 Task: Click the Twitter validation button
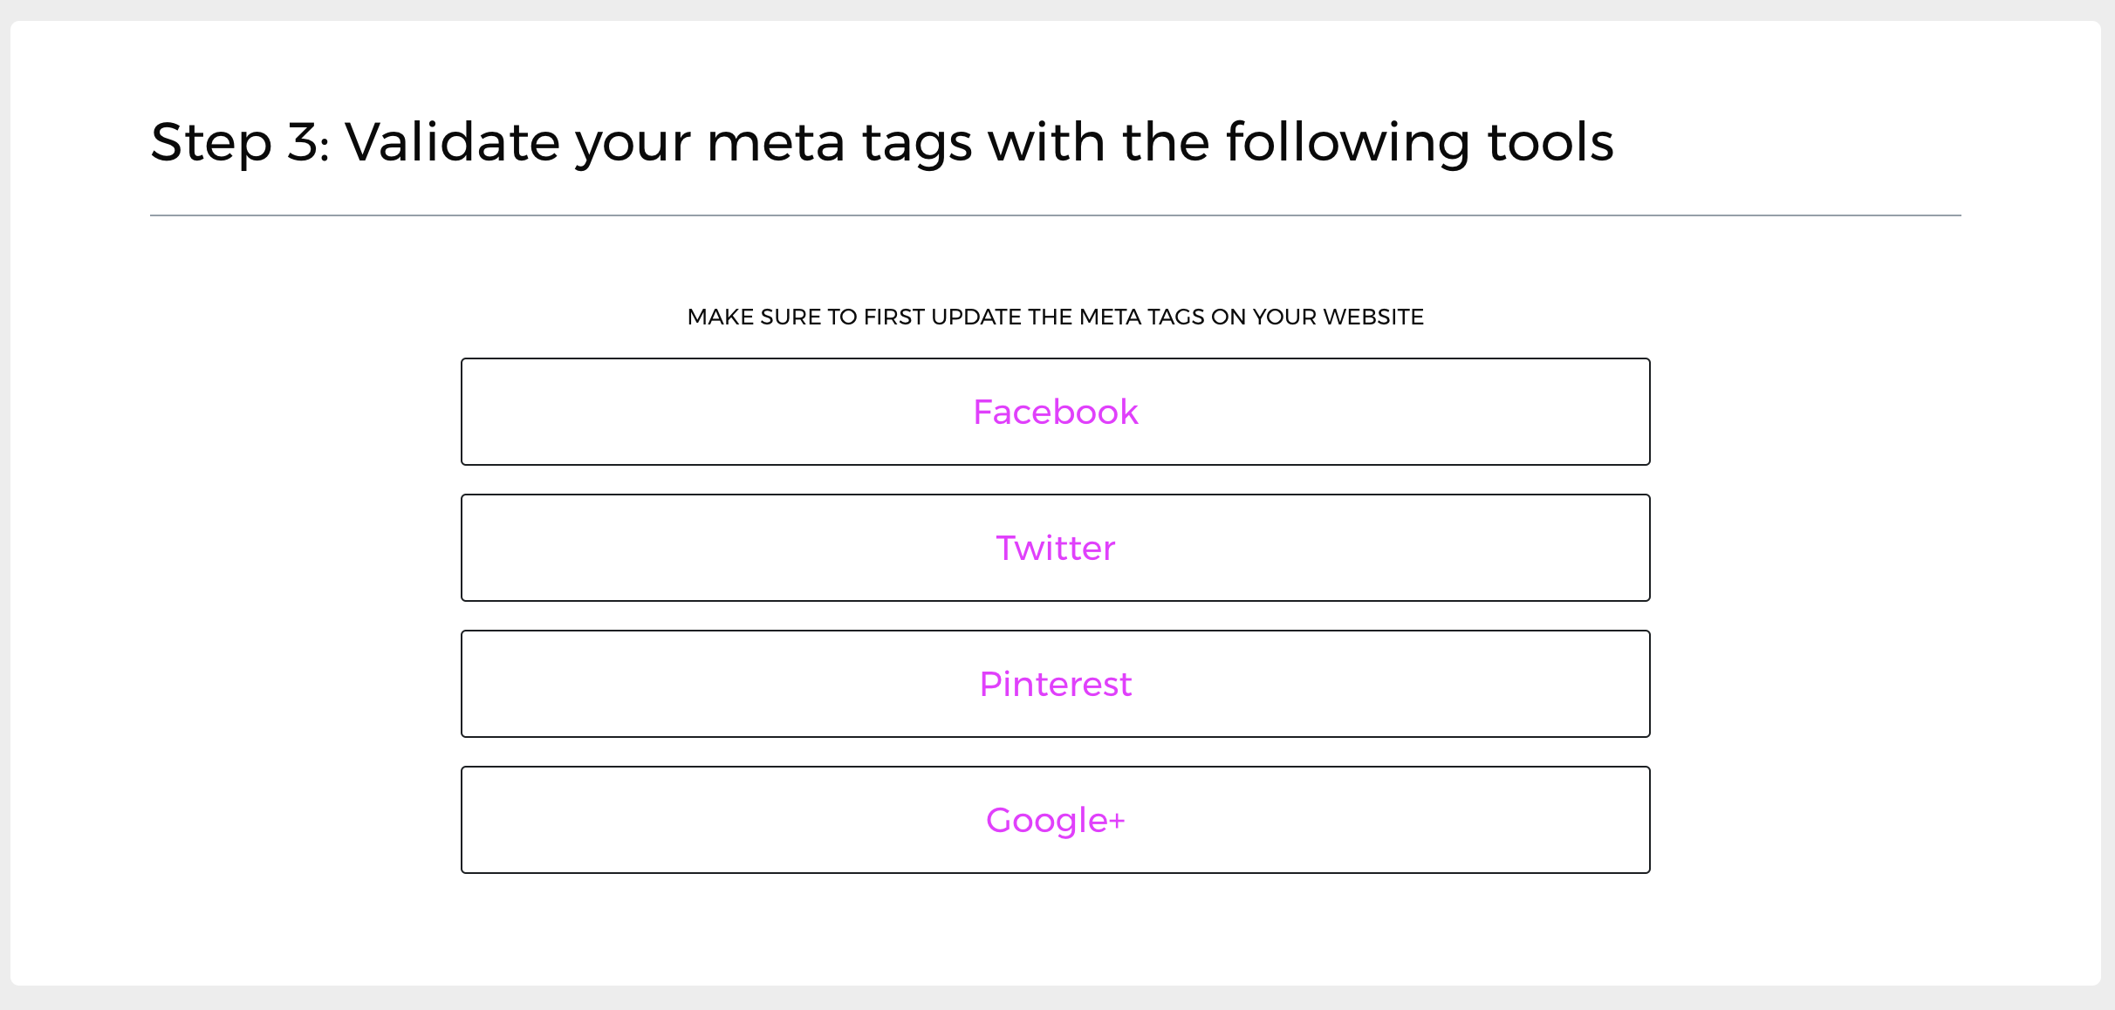click(x=1055, y=547)
